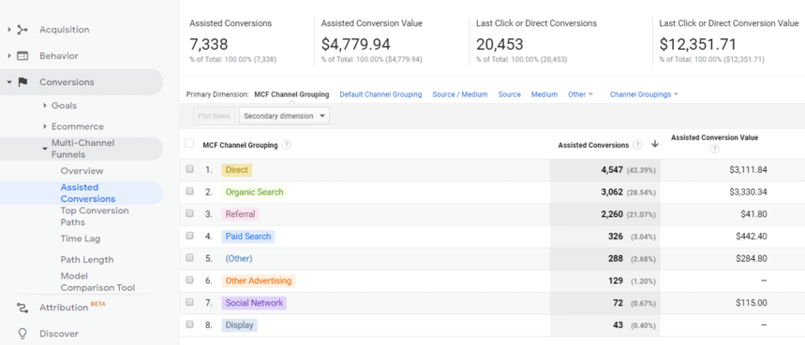805x345 pixels.
Task: Open the Channel Groupings dropdown
Action: click(644, 94)
